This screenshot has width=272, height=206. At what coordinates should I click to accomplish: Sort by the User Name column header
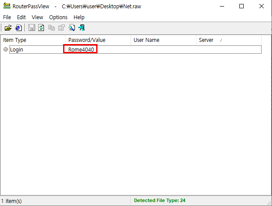[x=163, y=40]
